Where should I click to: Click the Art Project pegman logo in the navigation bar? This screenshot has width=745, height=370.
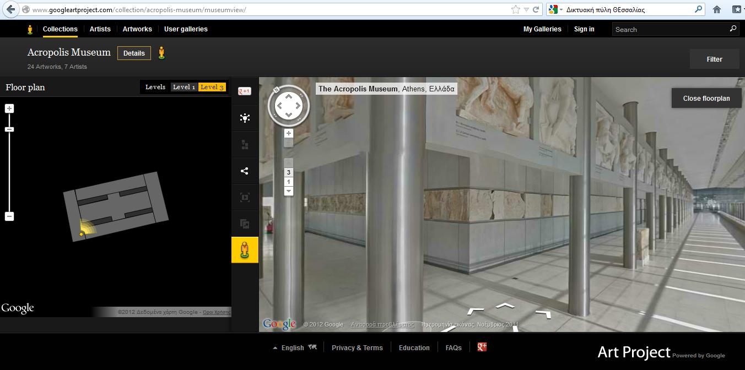pos(30,29)
